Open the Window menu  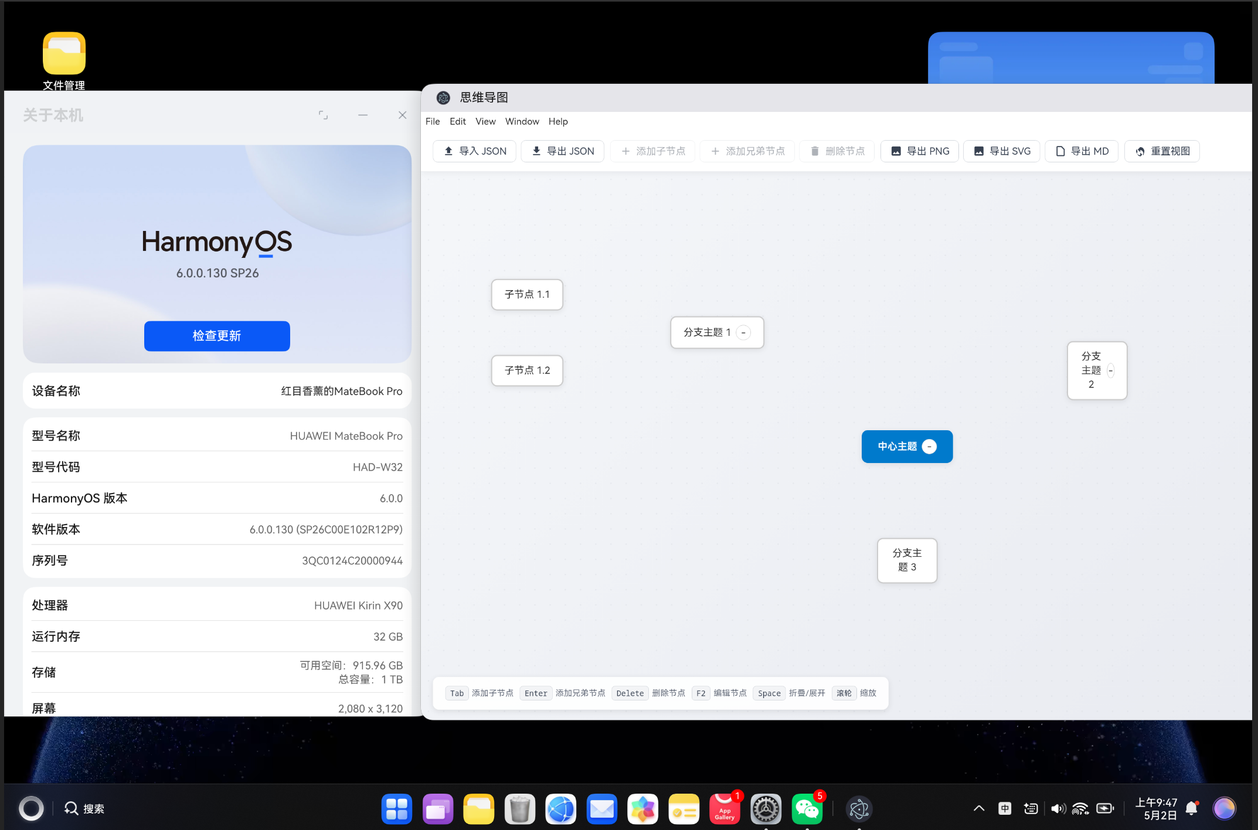pyautogui.click(x=522, y=121)
